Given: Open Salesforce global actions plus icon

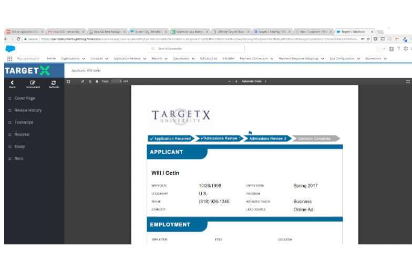Looking at the screenshot, I should [392, 49].
